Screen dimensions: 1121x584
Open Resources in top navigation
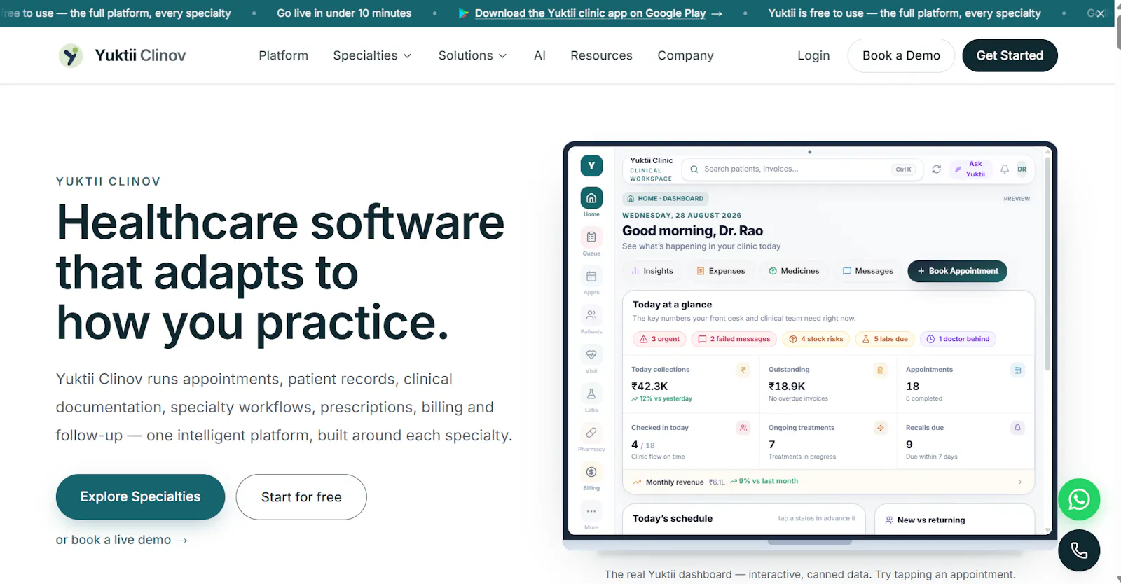(601, 55)
